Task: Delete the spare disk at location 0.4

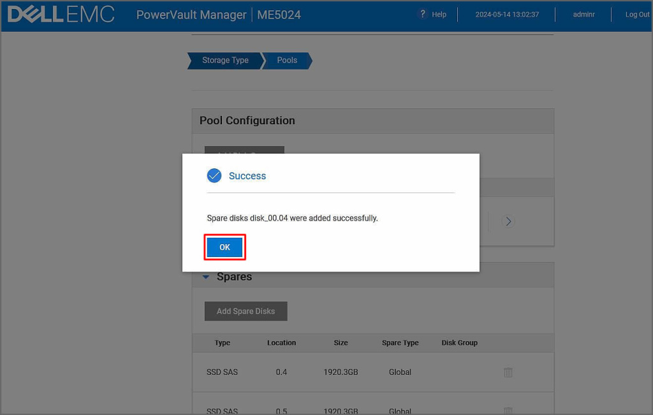Action: pos(508,372)
